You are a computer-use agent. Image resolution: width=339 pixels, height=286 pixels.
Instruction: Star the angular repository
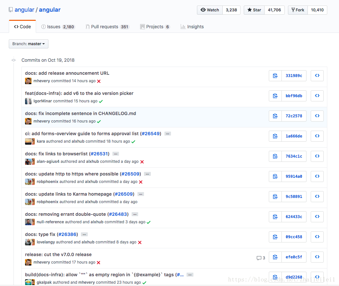[254, 10]
